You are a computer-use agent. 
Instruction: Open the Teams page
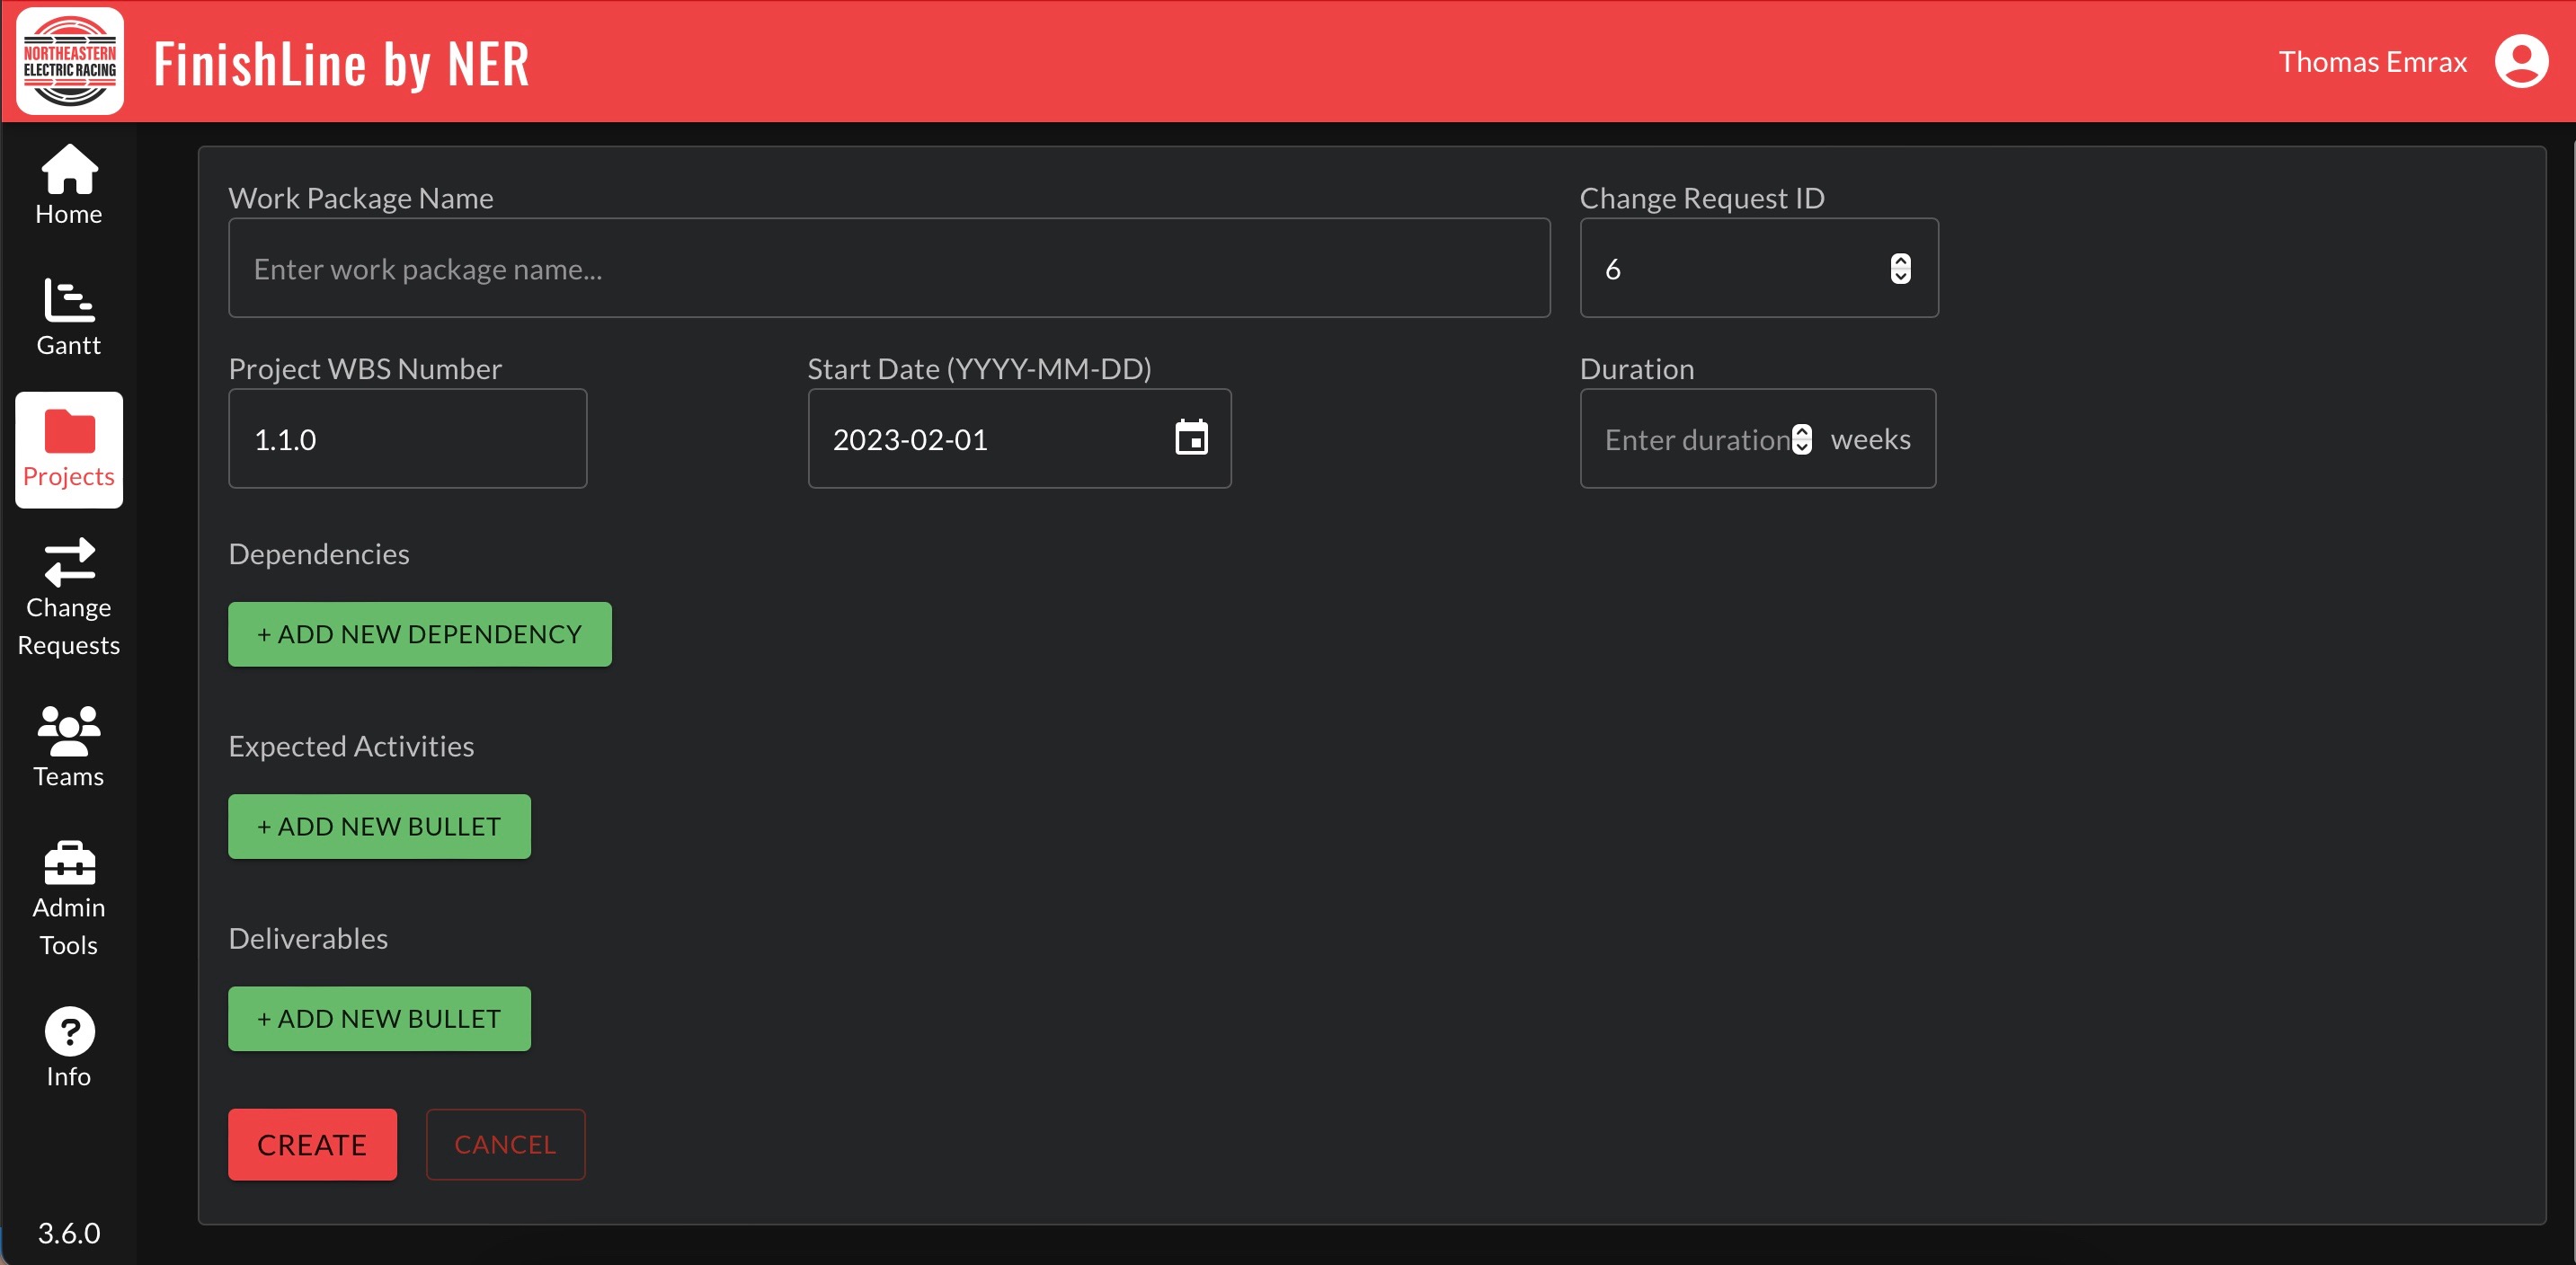point(69,747)
